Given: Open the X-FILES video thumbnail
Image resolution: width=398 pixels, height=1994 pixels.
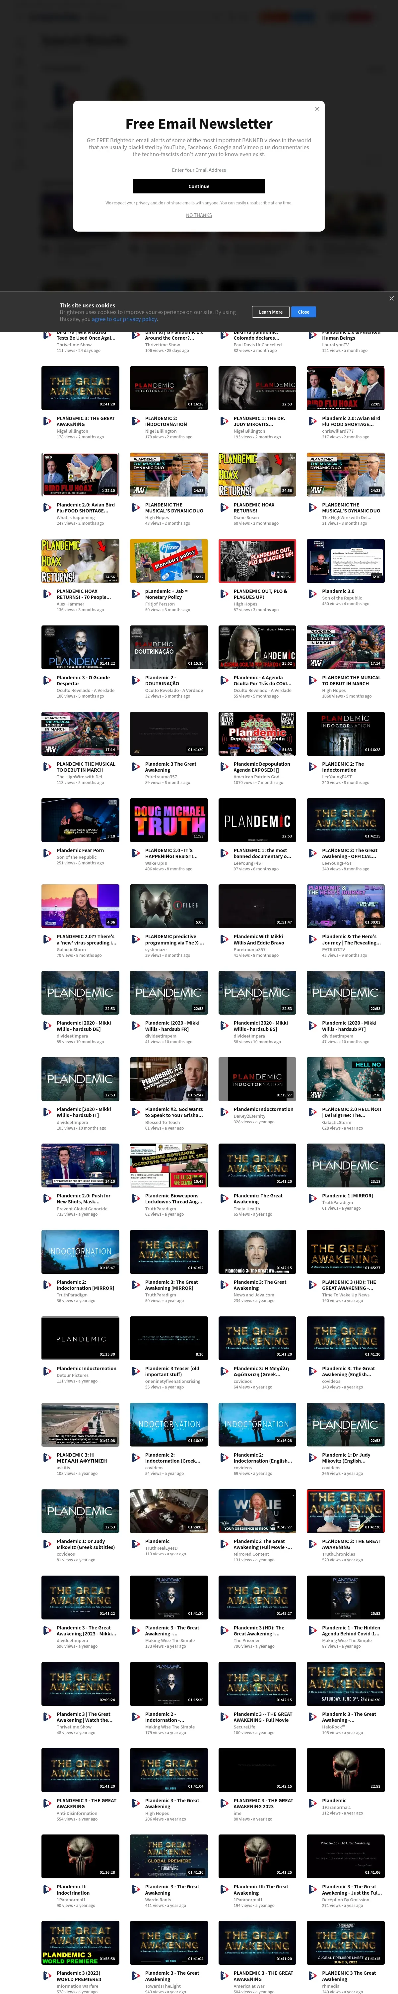Looking at the screenshot, I should [x=168, y=906].
